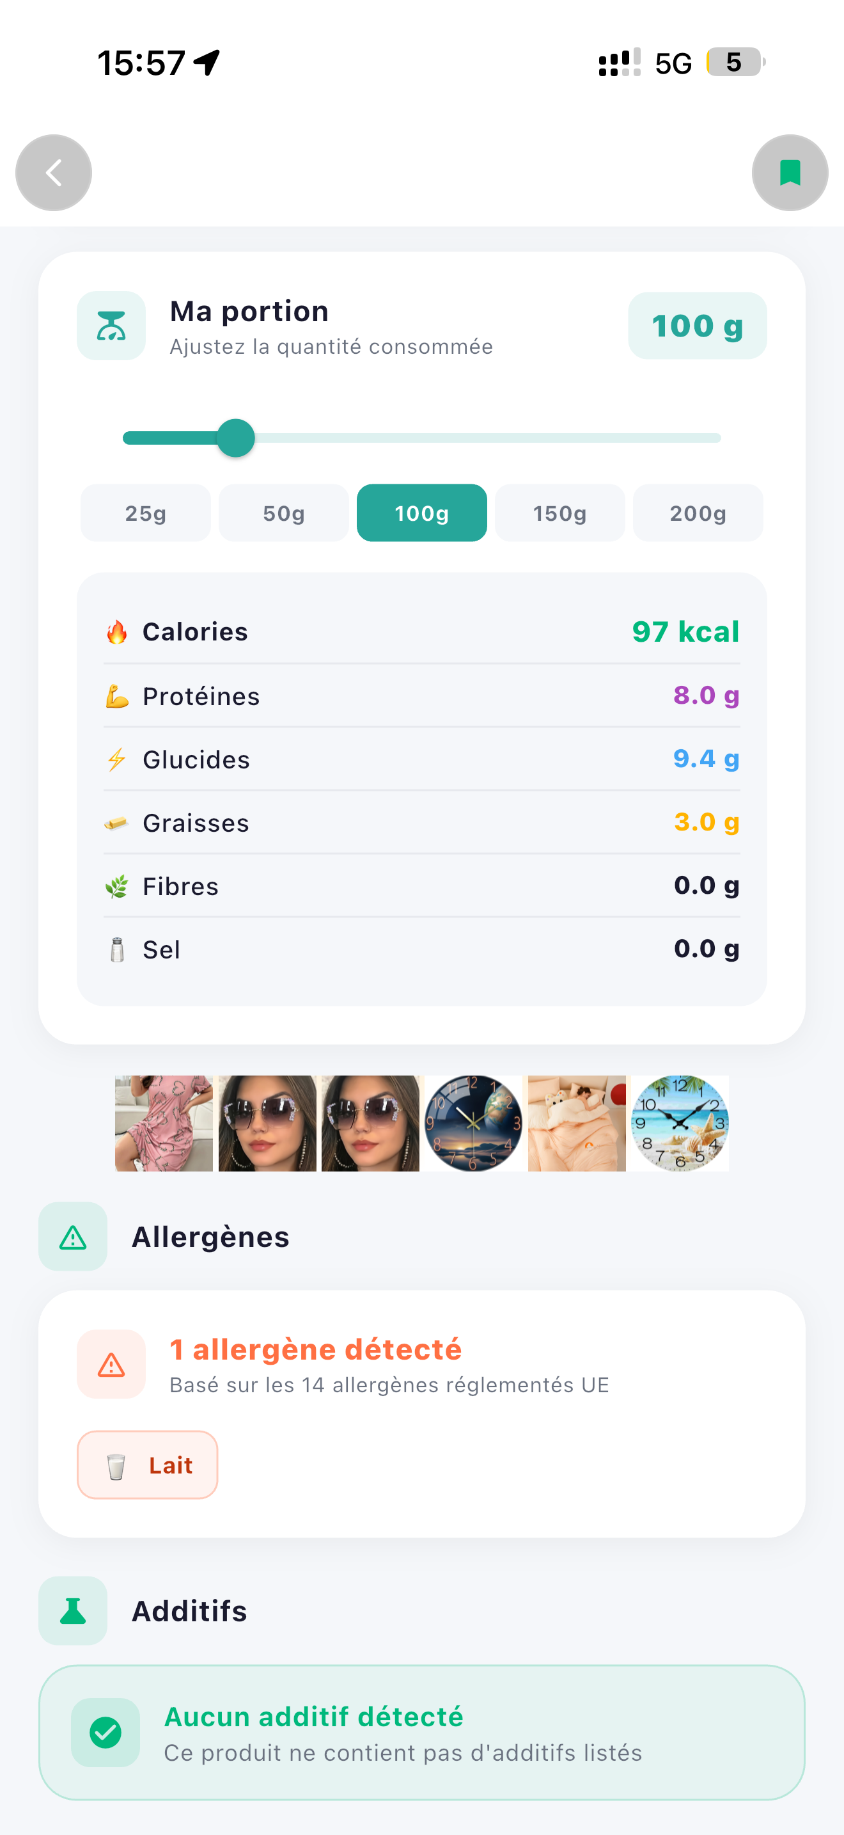Tap the green checkmark additif icon

[105, 1733]
